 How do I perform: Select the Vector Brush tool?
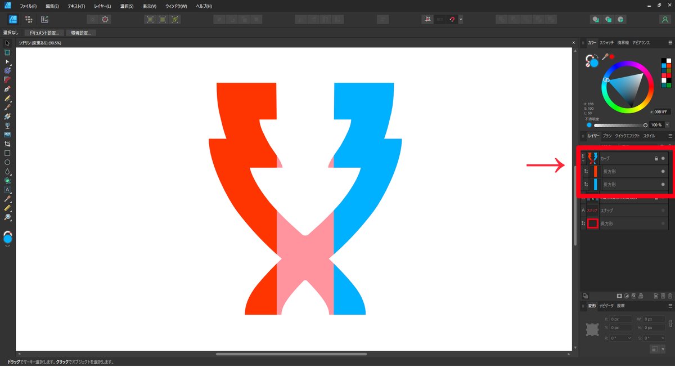coord(7,107)
